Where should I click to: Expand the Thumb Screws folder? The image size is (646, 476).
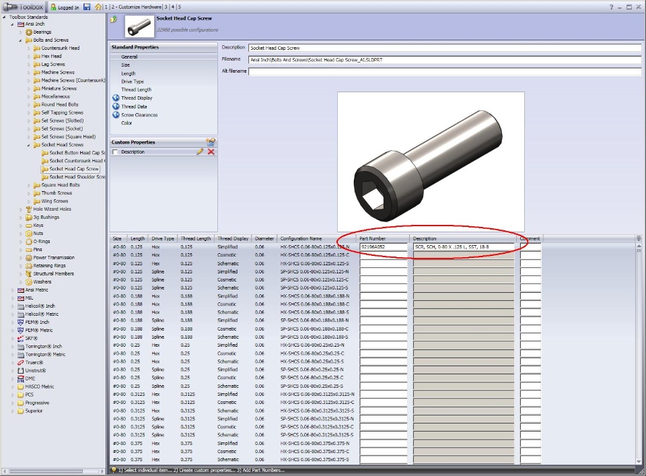(x=28, y=193)
